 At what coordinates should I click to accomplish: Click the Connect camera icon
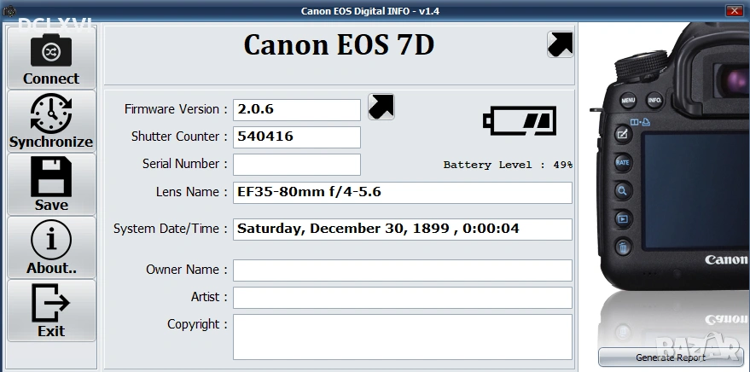[51, 51]
